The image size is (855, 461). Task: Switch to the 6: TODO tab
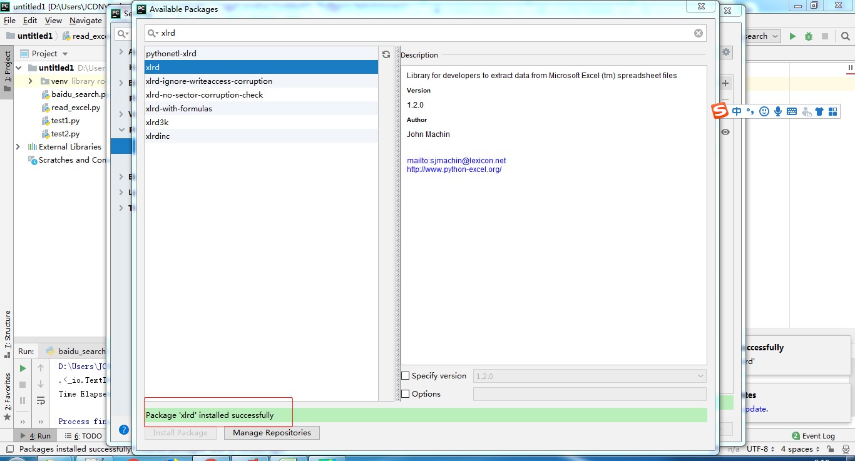(x=83, y=436)
